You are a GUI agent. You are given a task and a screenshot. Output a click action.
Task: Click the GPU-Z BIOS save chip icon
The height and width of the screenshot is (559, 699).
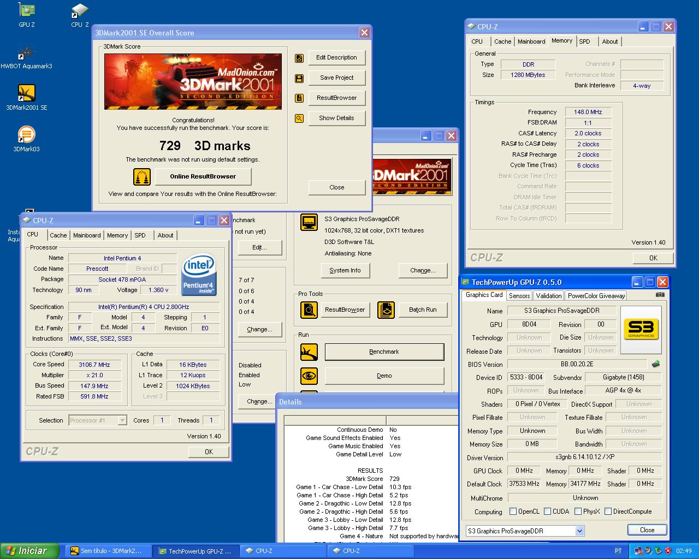coord(656,364)
